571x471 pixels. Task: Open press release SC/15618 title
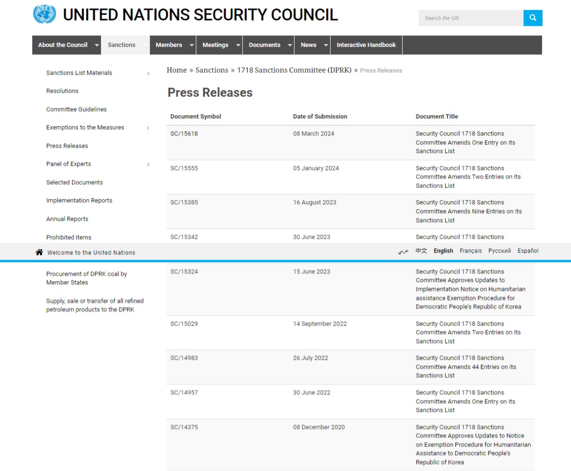click(465, 142)
